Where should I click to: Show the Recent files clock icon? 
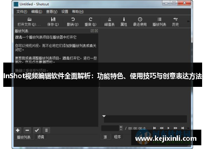pos(140,19)
